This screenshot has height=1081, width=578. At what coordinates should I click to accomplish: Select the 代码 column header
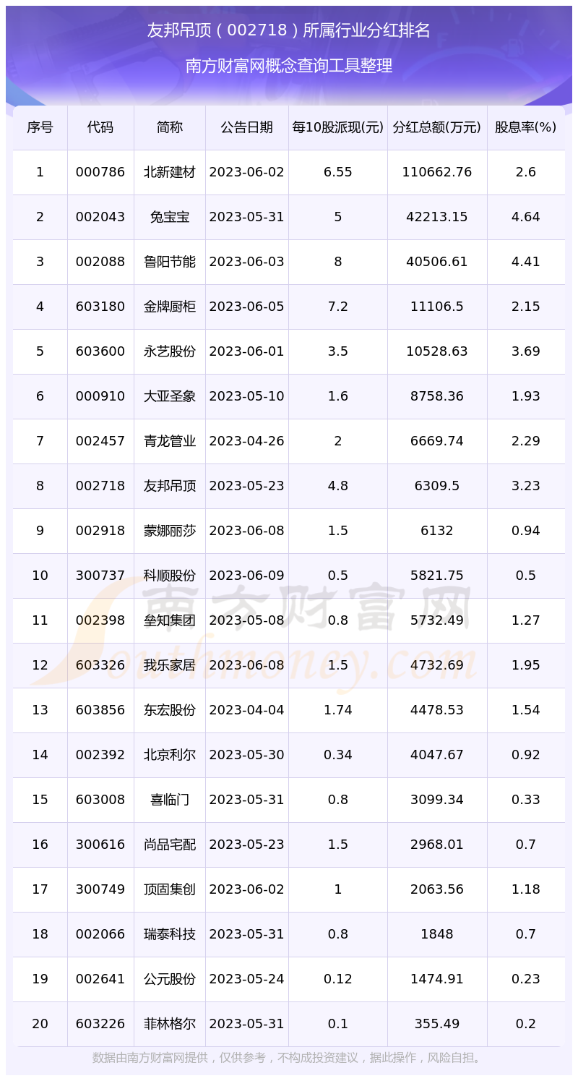coord(100,127)
